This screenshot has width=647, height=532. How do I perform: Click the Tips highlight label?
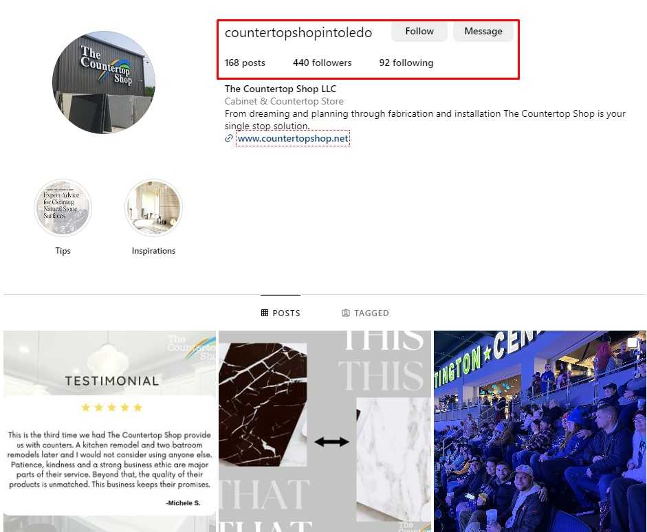pyautogui.click(x=63, y=251)
